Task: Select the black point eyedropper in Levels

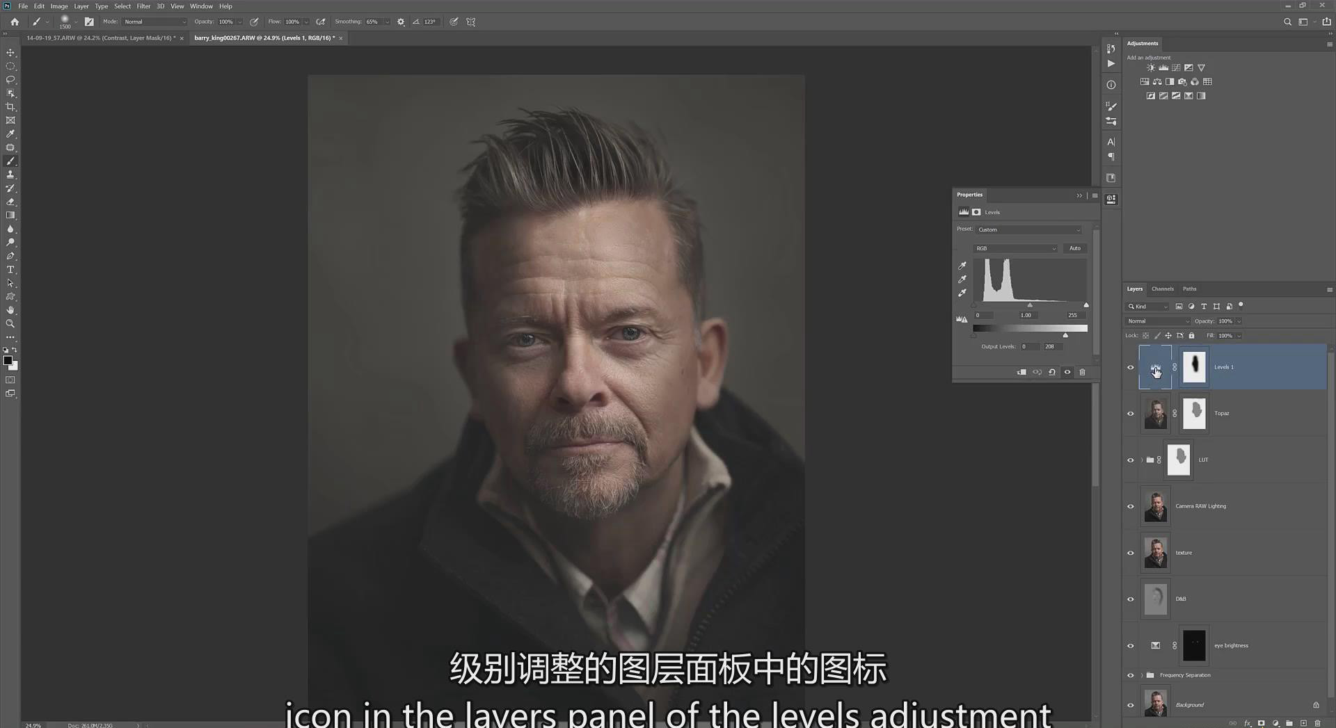Action: (962, 265)
